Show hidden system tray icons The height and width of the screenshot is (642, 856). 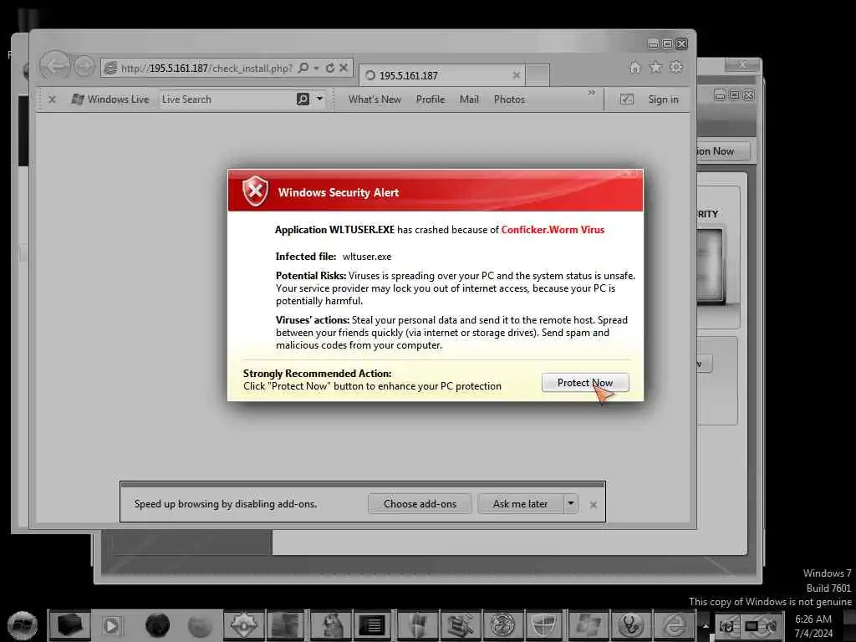[706, 626]
